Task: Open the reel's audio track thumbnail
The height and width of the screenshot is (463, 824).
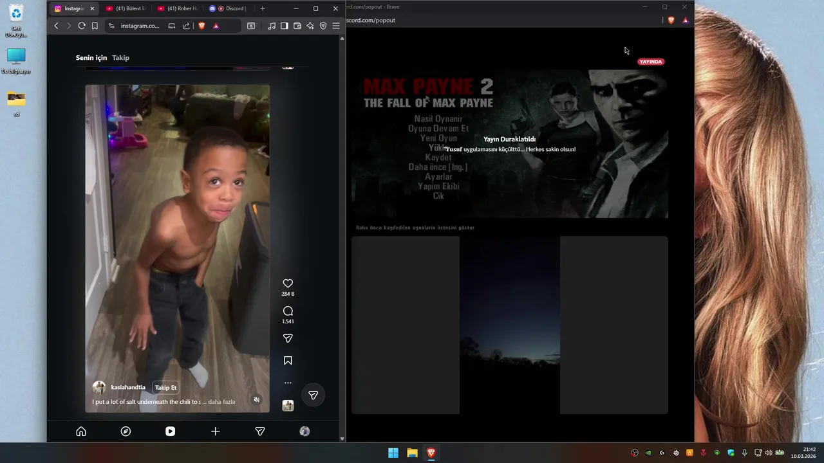Action: point(288,406)
